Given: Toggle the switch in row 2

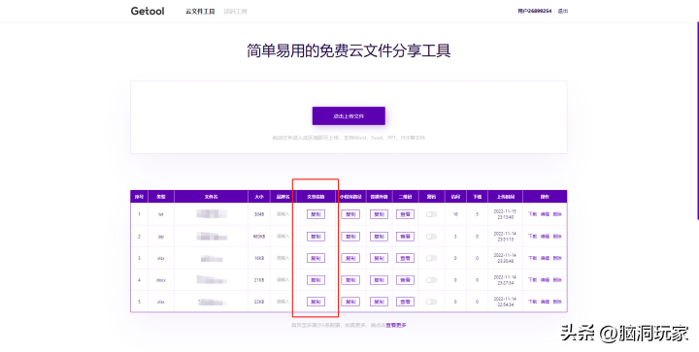Looking at the screenshot, I should 431,237.
